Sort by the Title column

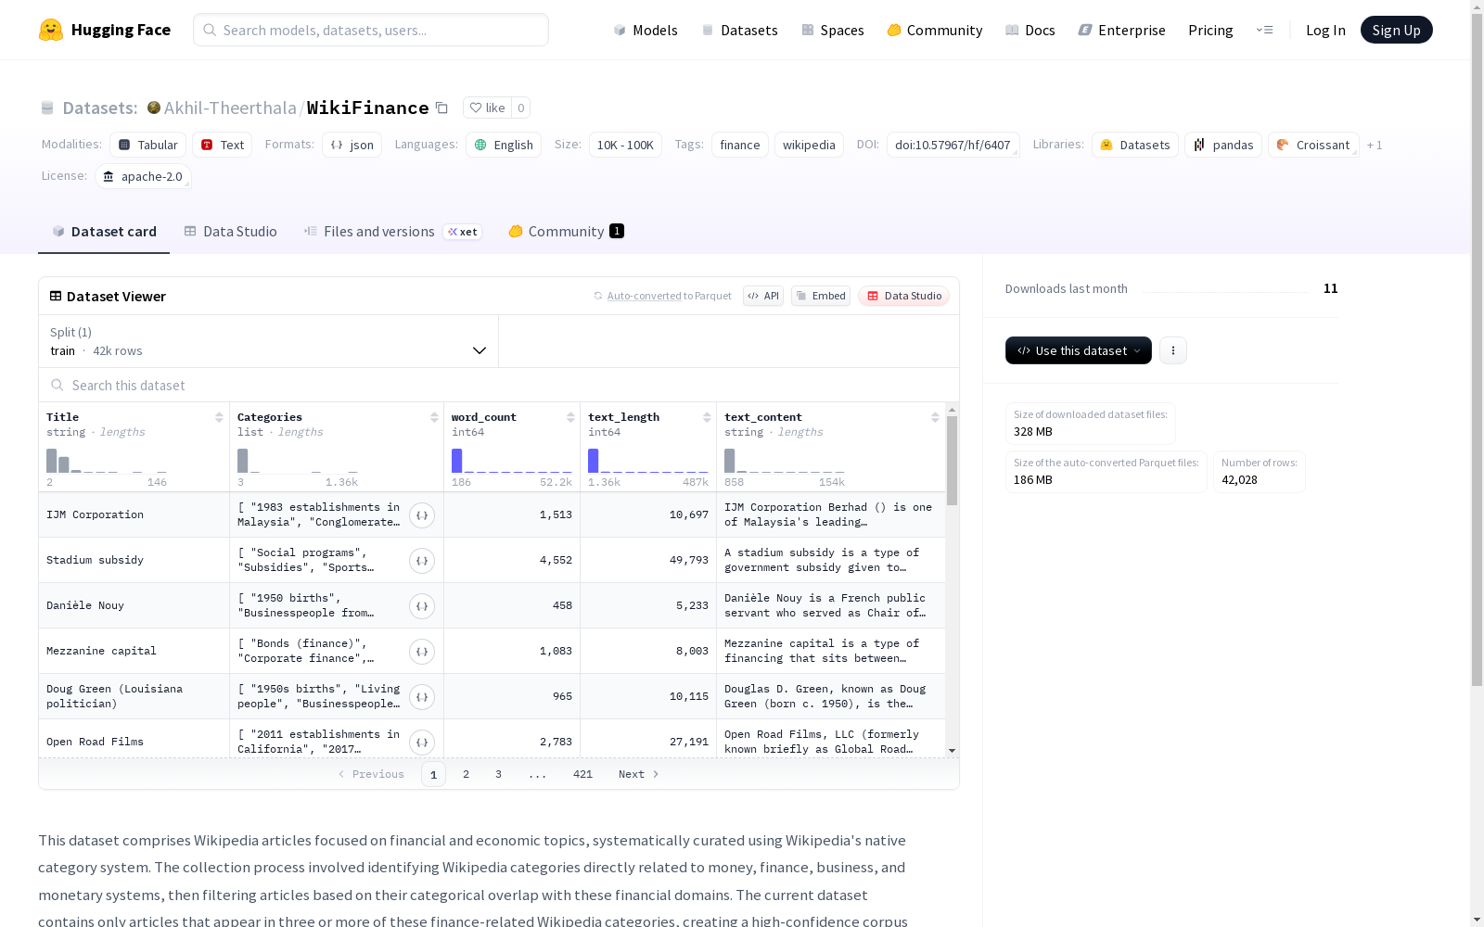click(x=219, y=417)
